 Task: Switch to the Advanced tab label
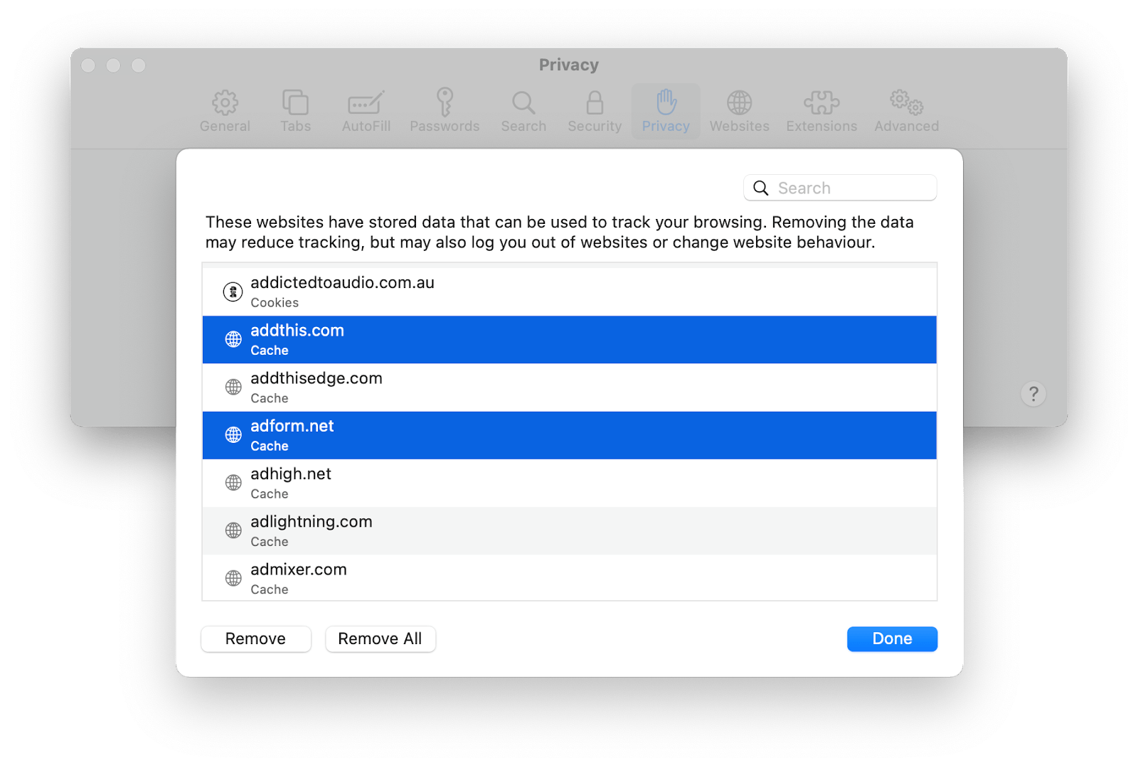pyautogui.click(x=906, y=126)
